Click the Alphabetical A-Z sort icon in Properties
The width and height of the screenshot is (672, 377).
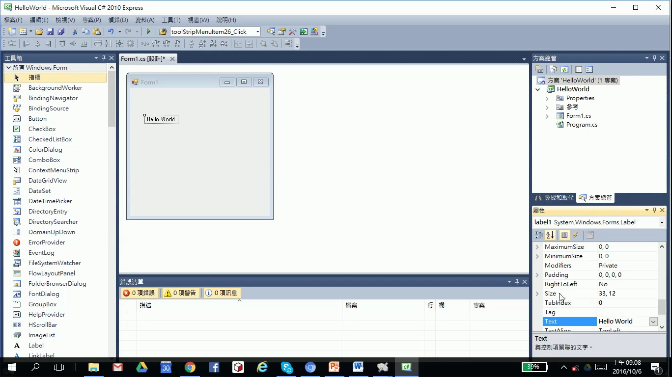[550, 235]
